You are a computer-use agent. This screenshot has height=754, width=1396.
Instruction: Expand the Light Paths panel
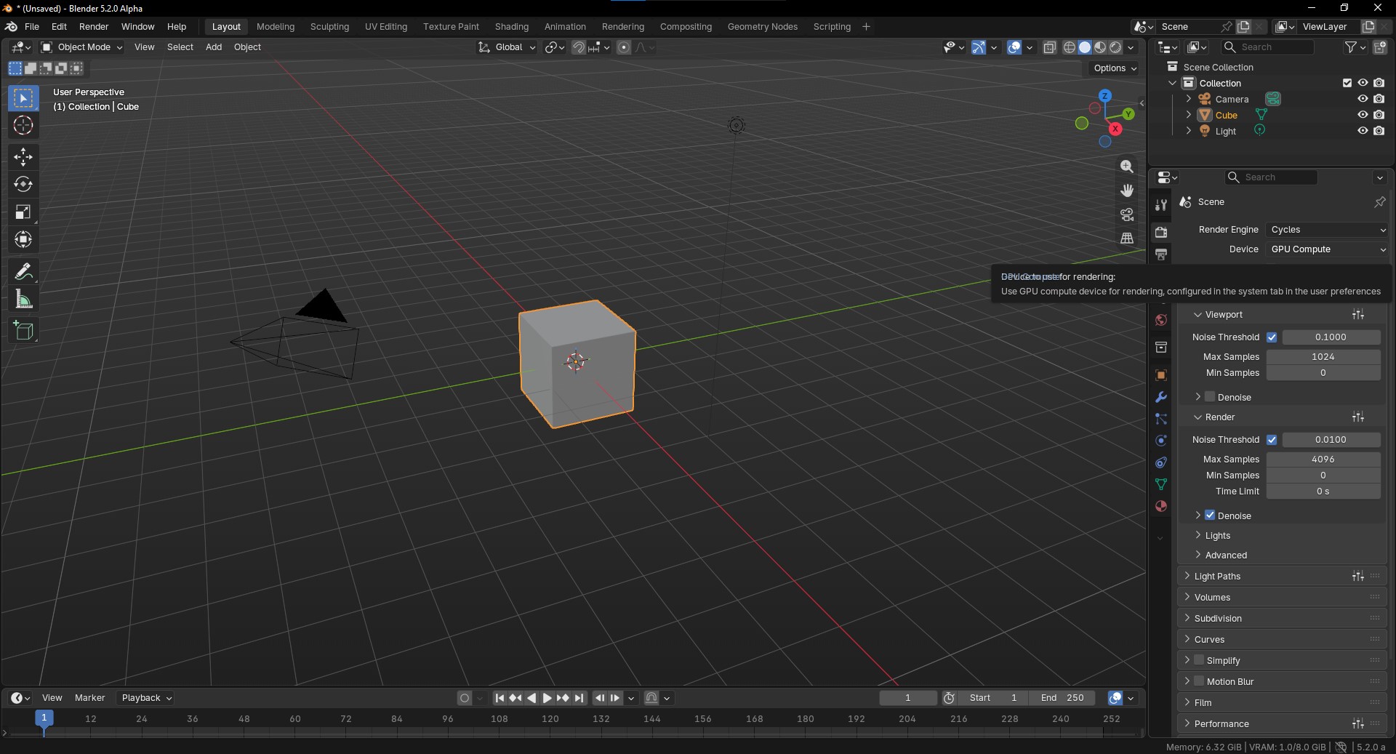1217,577
